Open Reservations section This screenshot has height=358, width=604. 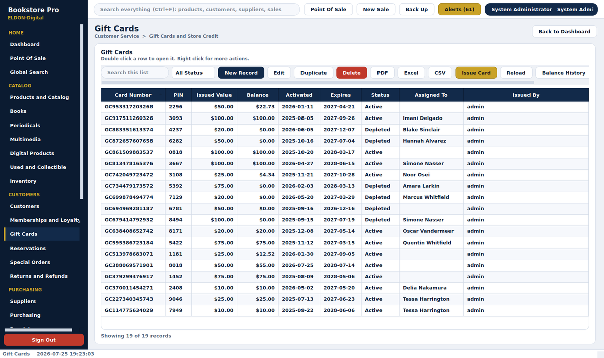click(41, 248)
